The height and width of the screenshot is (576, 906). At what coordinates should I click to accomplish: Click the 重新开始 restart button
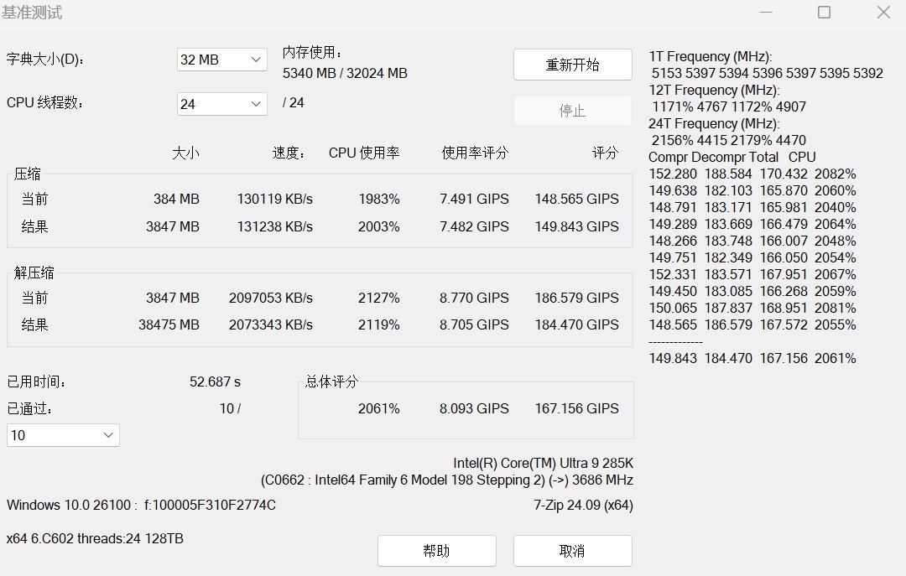tap(573, 65)
